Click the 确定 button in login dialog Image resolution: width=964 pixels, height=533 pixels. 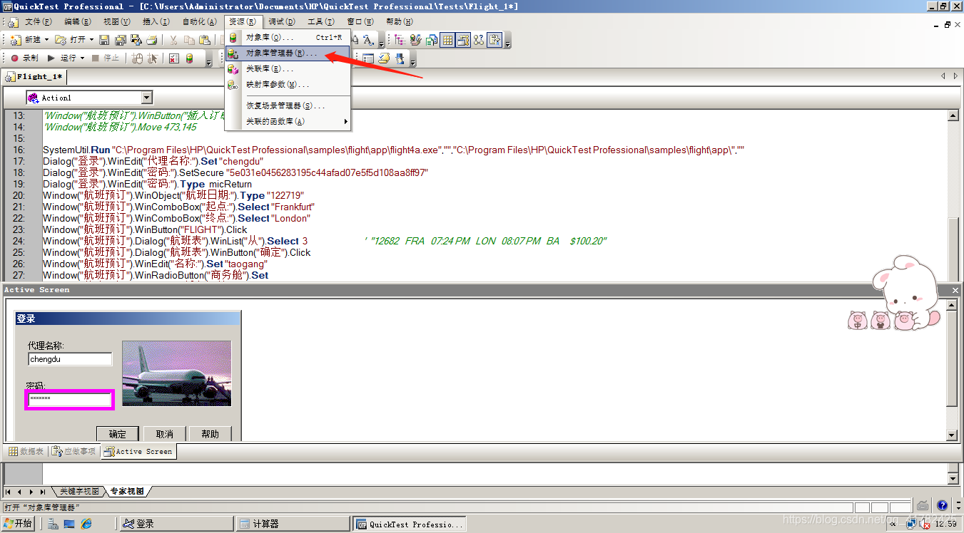117,434
